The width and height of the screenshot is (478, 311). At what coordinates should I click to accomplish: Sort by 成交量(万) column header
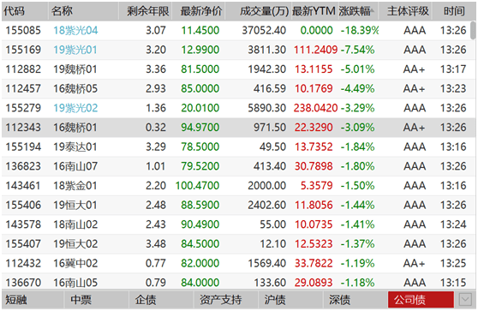click(x=259, y=11)
